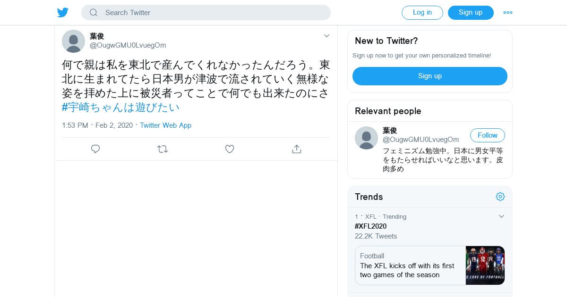567x297 pixels.
Task: Open the #XFL2020 trending topic
Action: [x=371, y=226]
